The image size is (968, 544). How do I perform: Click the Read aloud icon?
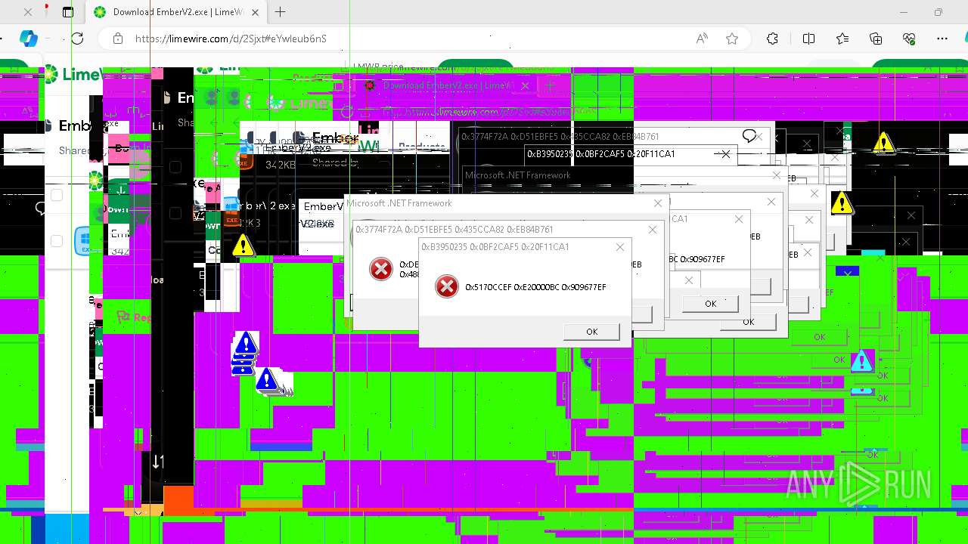pos(702,39)
